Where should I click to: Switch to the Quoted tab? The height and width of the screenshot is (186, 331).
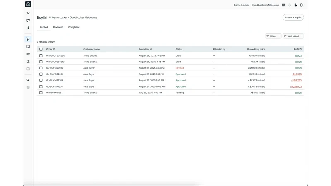tap(44, 27)
